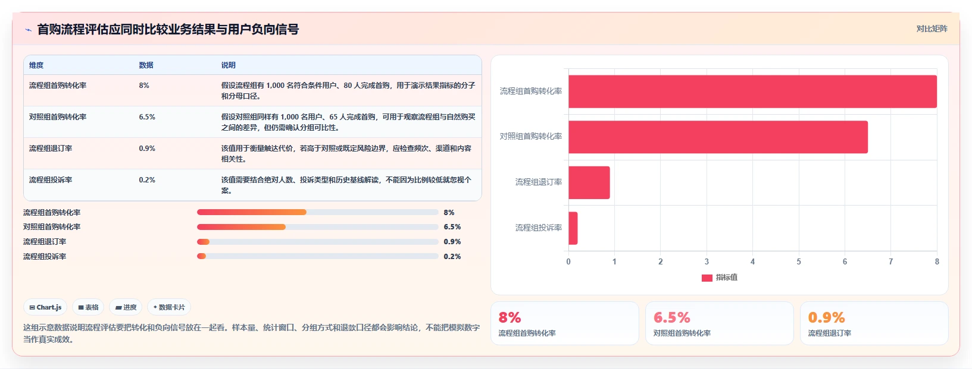972x369 pixels.
Task: Open the 0.9% 流程组退订率 stat card
Action: (x=874, y=323)
